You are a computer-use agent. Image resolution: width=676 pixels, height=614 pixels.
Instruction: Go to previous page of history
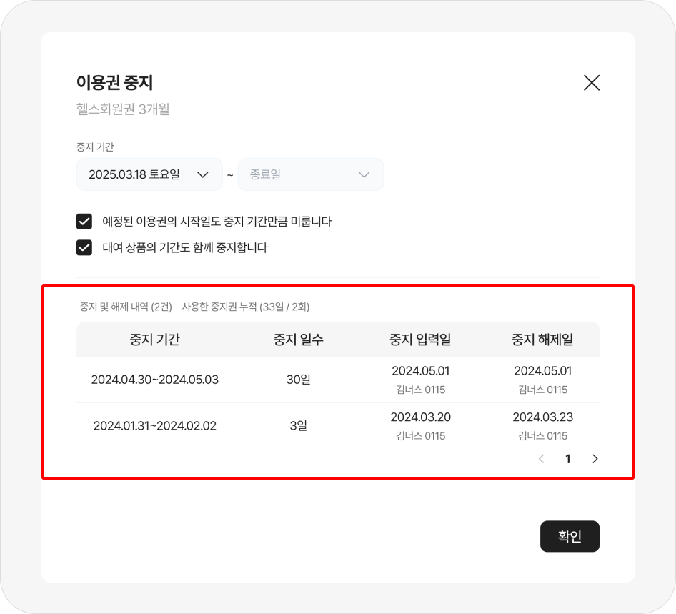pos(541,459)
